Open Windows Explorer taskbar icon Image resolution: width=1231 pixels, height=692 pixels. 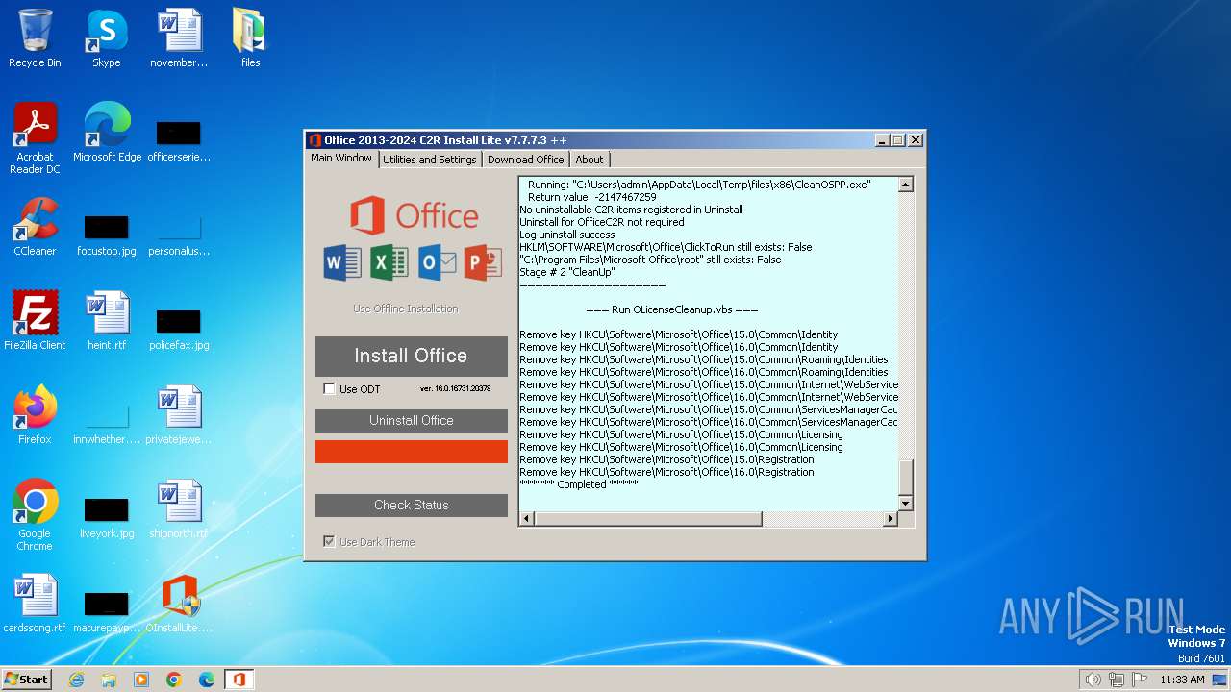(109, 680)
